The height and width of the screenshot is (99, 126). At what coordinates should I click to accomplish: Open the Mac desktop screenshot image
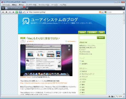[x=46, y=60]
